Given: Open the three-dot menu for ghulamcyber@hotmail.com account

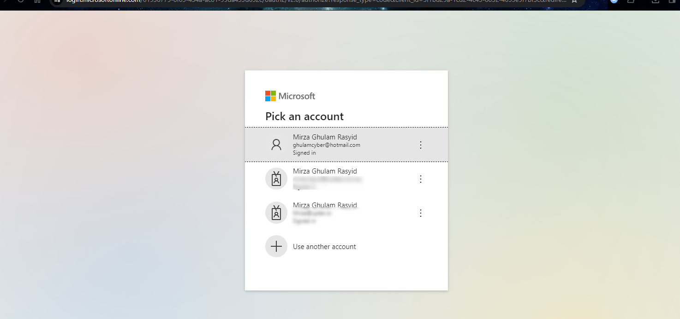Looking at the screenshot, I should 420,145.
